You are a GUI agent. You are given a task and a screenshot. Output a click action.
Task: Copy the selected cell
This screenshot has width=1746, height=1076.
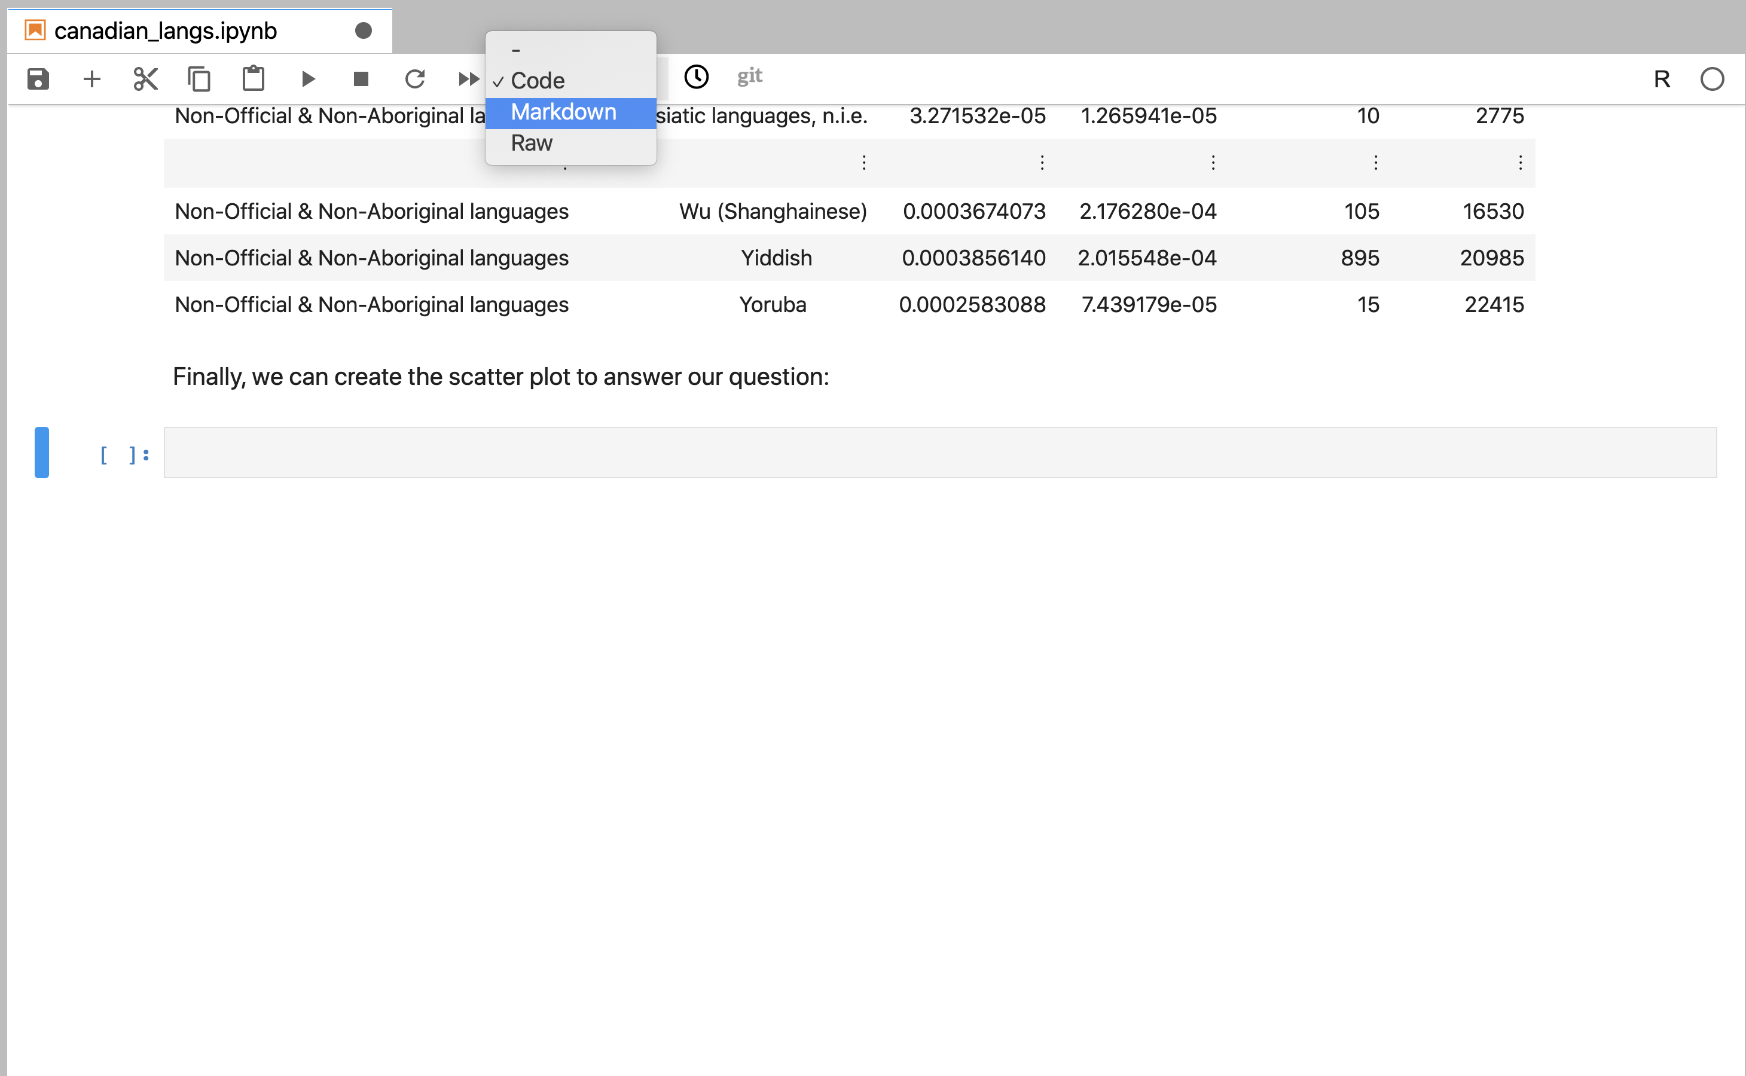point(199,78)
